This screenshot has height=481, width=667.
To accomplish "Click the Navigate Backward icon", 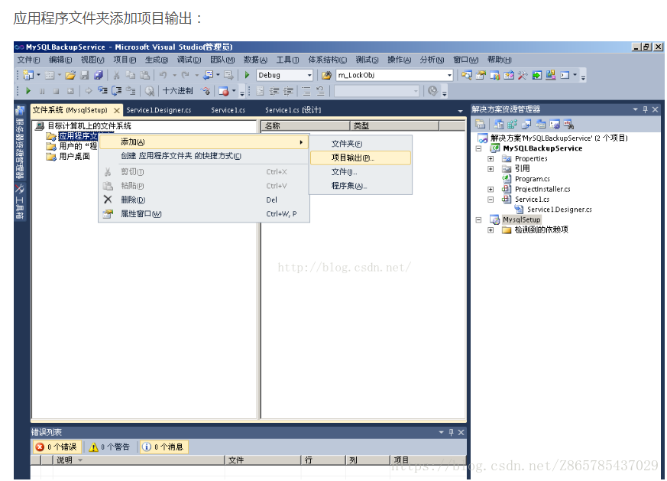I will (x=209, y=76).
